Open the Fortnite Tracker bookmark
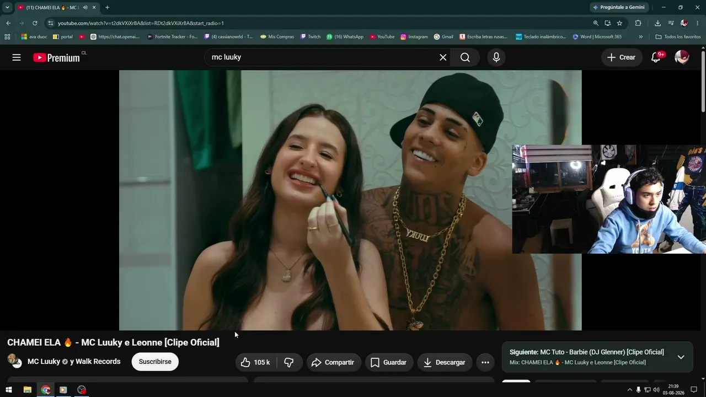Viewport: 706px width, 397px height. [172, 37]
